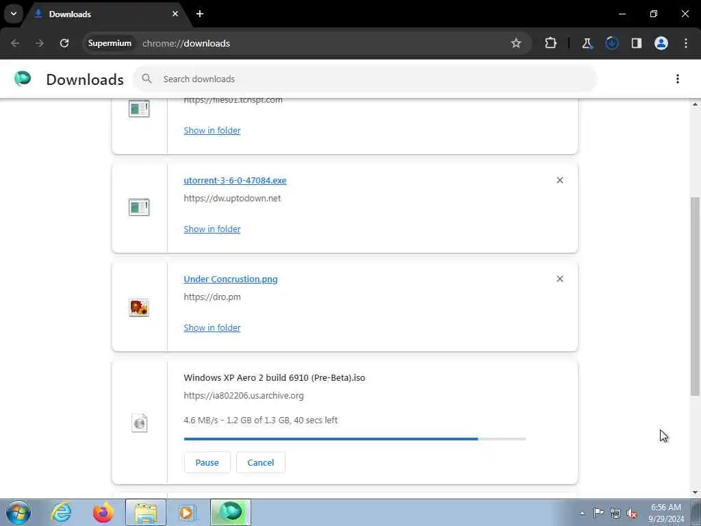Screen dimensions: 701x526
Task: Remove utorrent download from the list
Action: pyautogui.click(x=560, y=180)
